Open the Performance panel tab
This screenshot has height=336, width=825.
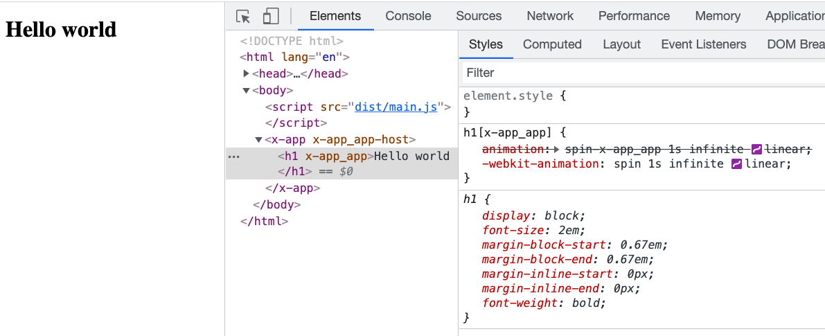634,16
